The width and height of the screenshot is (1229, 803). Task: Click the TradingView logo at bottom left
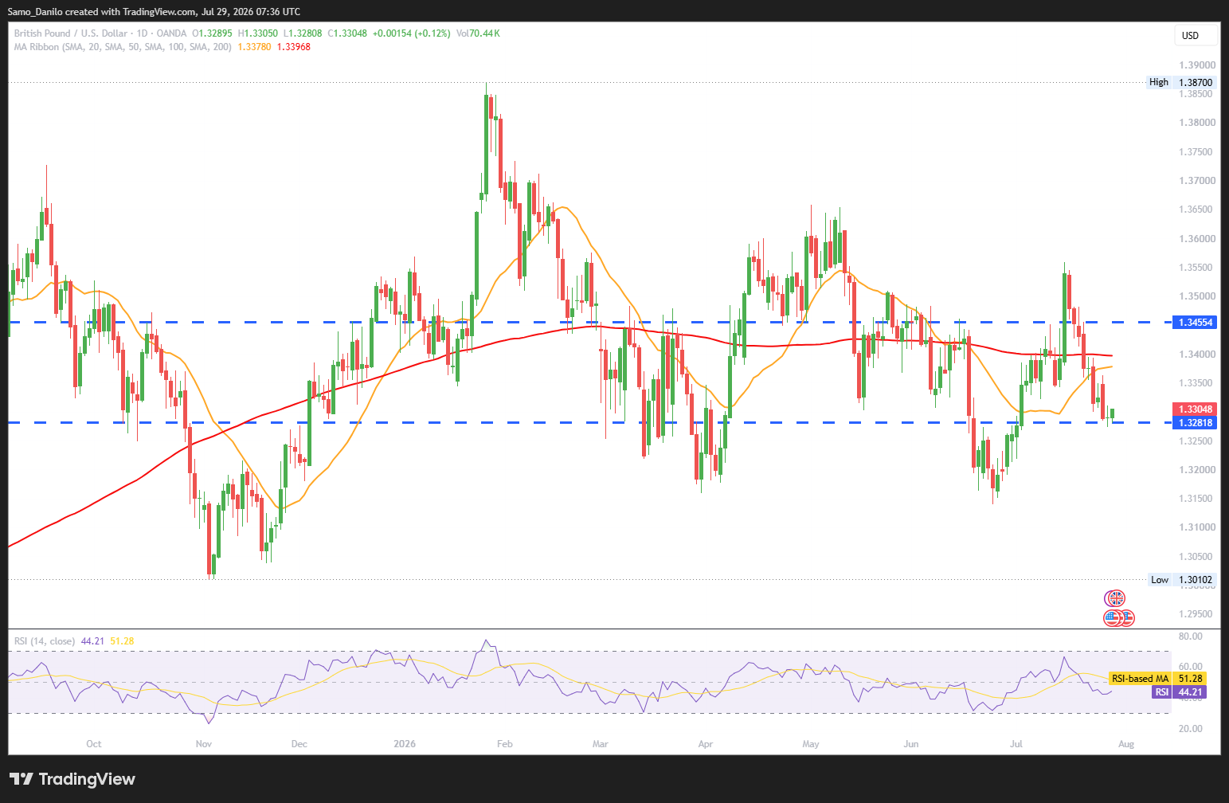coord(72,779)
